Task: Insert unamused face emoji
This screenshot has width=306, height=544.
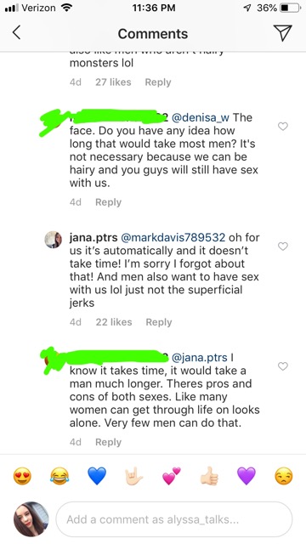Action: point(283,476)
